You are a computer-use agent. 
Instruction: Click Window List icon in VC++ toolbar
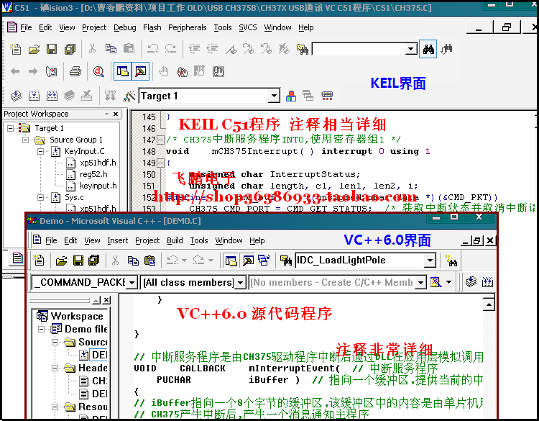pos(264,261)
